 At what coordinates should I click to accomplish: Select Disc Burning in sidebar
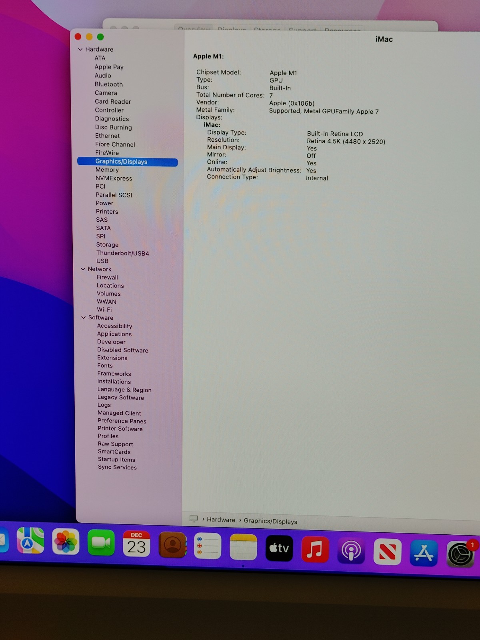point(114,127)
